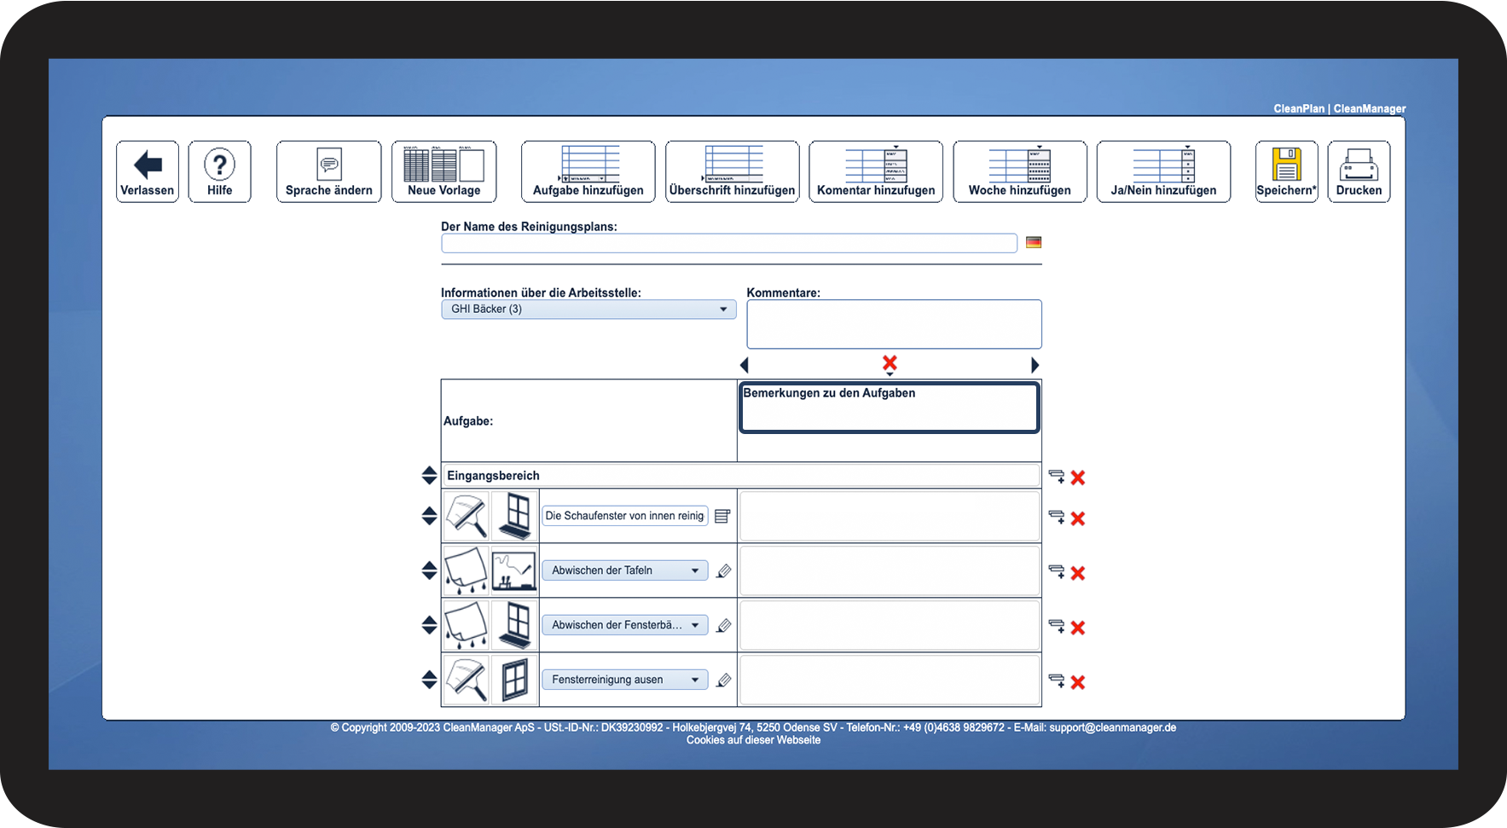Screen dimensions: 1507x828
Task: Click whiteboard icon in Tafeln row
Action: (x=515, y=570)
